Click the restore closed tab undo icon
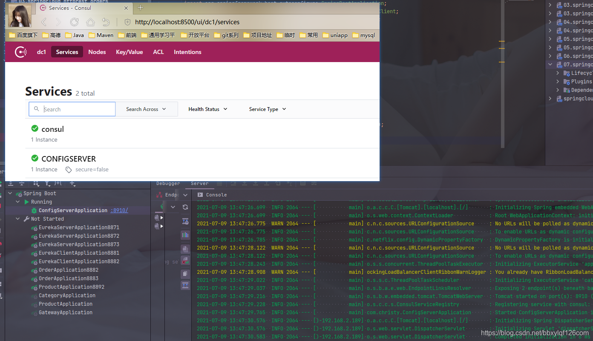This screenshot has width=593, height=341. pos(106,22)
